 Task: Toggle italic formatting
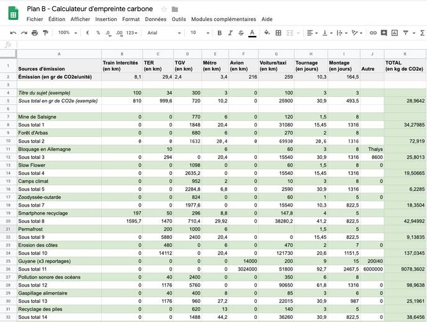click(x=230, y=33)
